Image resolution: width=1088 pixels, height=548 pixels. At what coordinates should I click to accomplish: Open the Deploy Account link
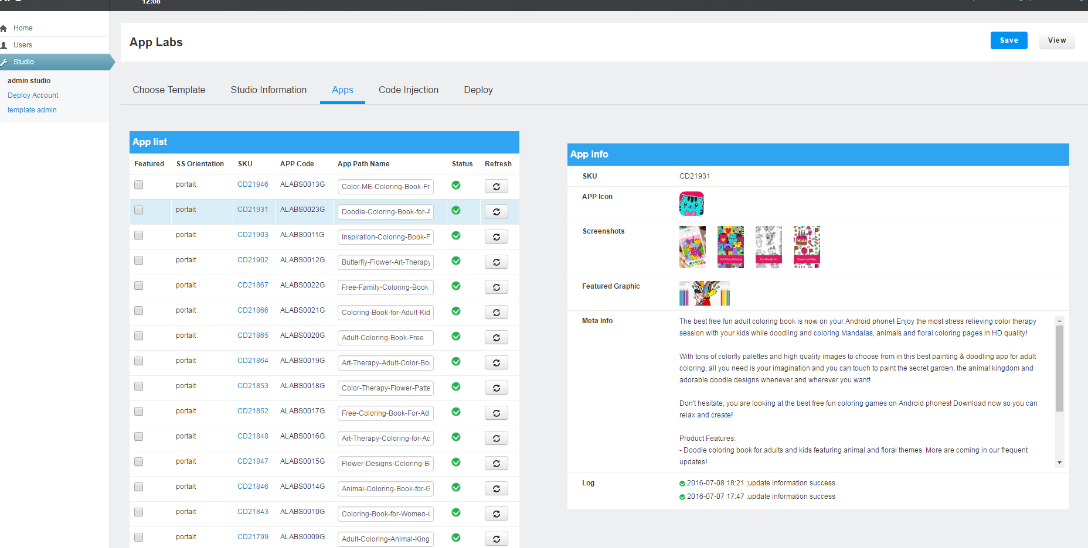pos(33,95)
